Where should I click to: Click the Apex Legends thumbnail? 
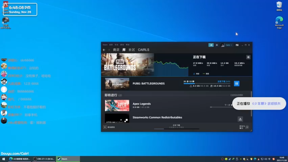coord(117,105)
